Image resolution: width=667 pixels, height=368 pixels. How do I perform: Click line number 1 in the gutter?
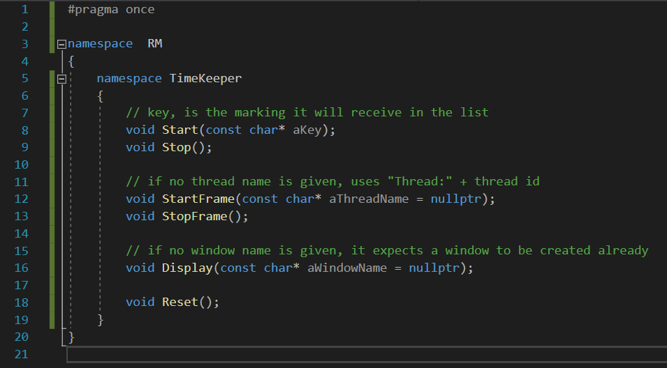coord(24,9)
